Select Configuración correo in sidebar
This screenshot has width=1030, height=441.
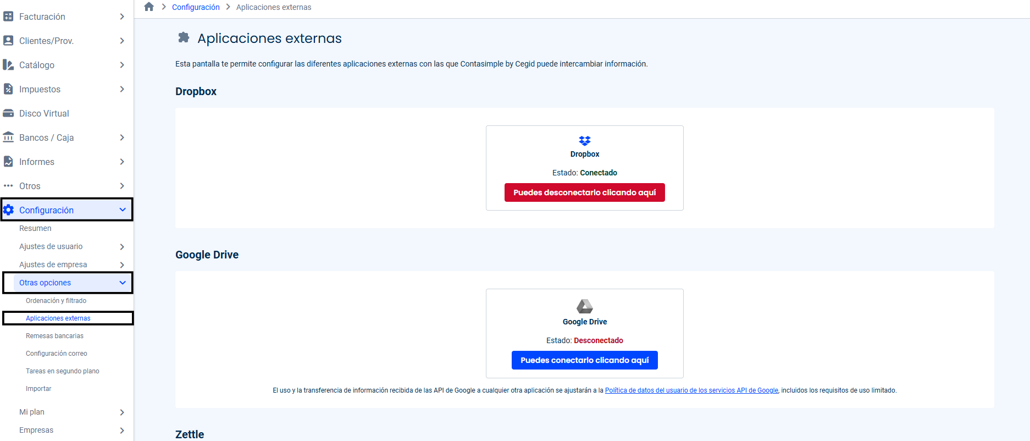click(56, 354)
